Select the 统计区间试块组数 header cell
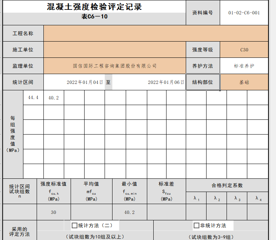 [x=20, y=191]
